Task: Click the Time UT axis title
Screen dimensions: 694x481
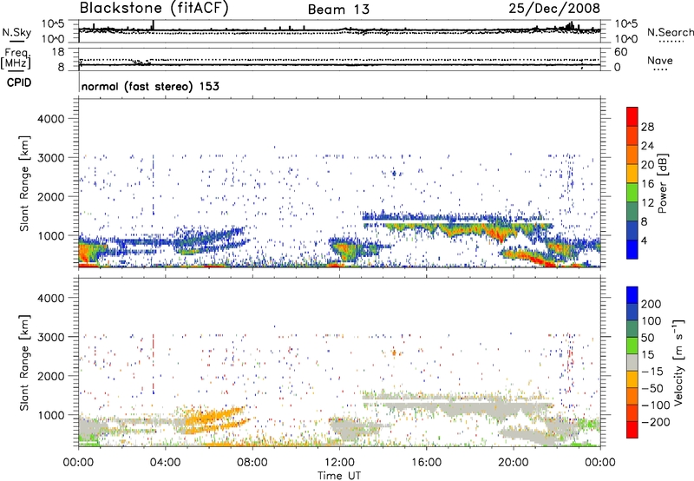Action: 339,475
